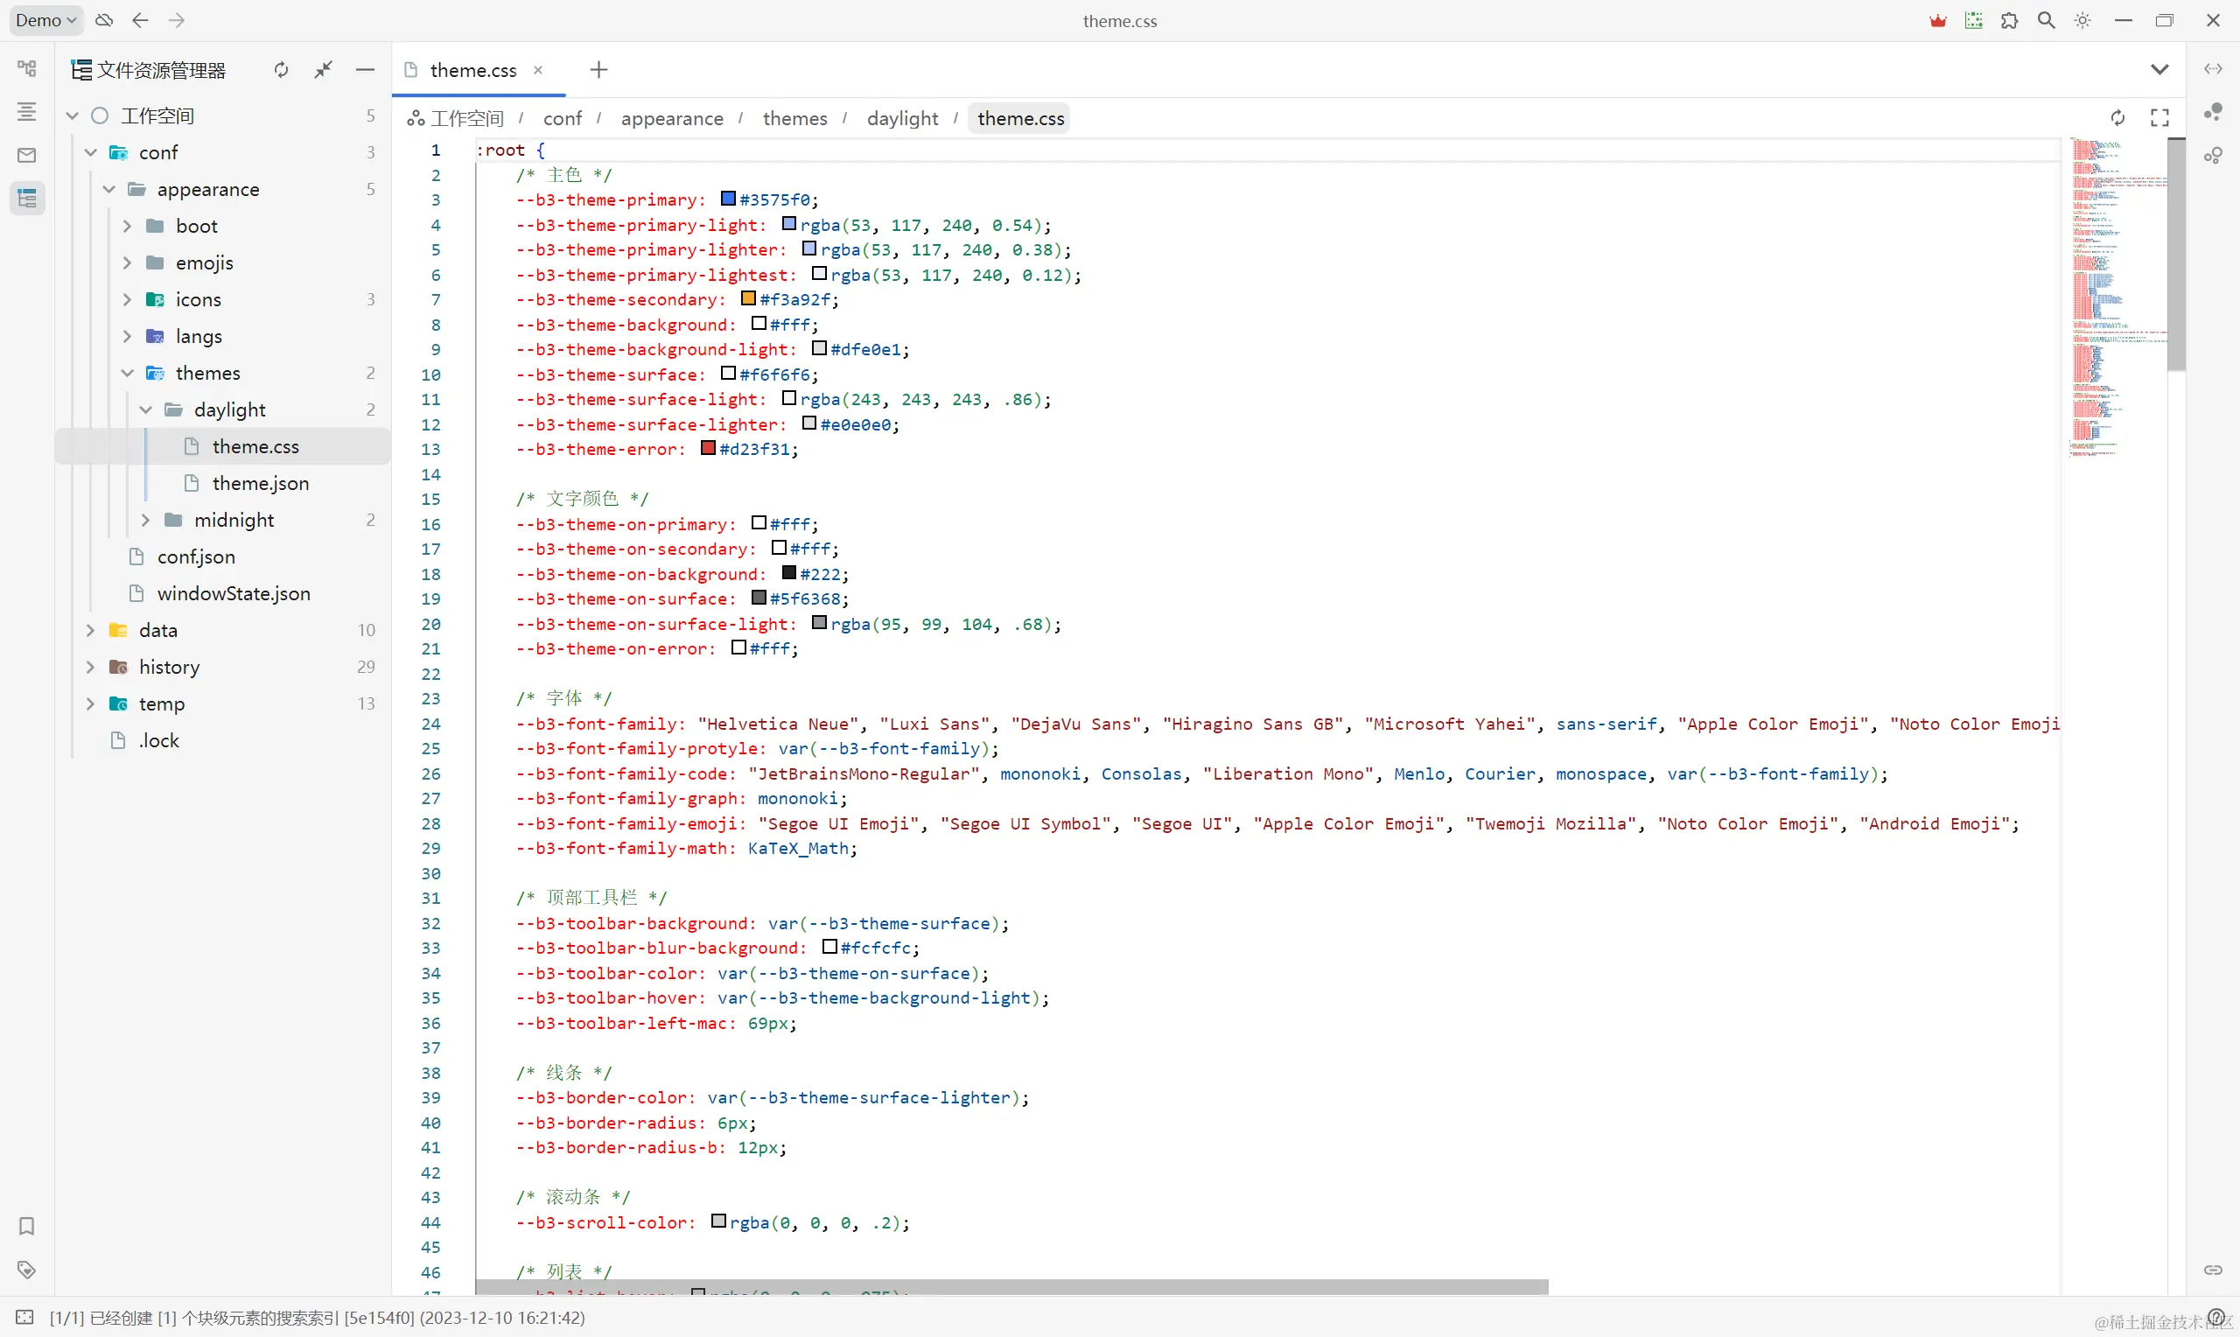The image size is (2240, 1337).
Task: Expand the data folder
Action: tap(91, 631)
